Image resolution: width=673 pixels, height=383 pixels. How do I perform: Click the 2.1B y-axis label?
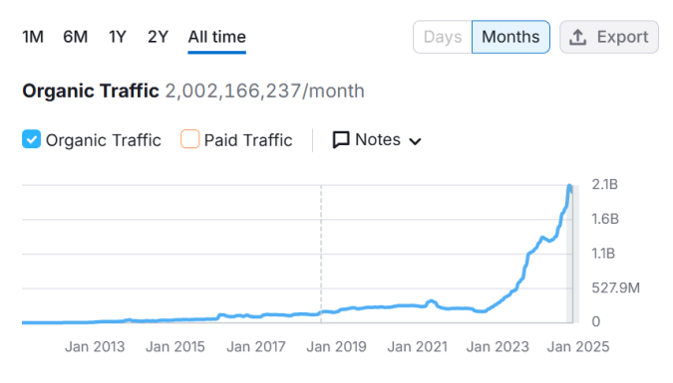point(605,184)
